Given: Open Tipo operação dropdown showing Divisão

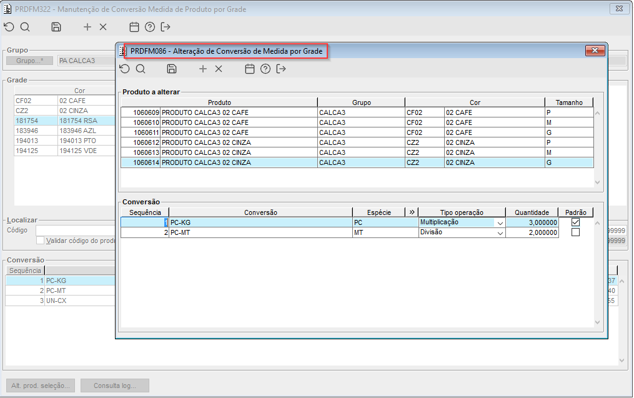Looking at the screenshot, I should point(500,232).
